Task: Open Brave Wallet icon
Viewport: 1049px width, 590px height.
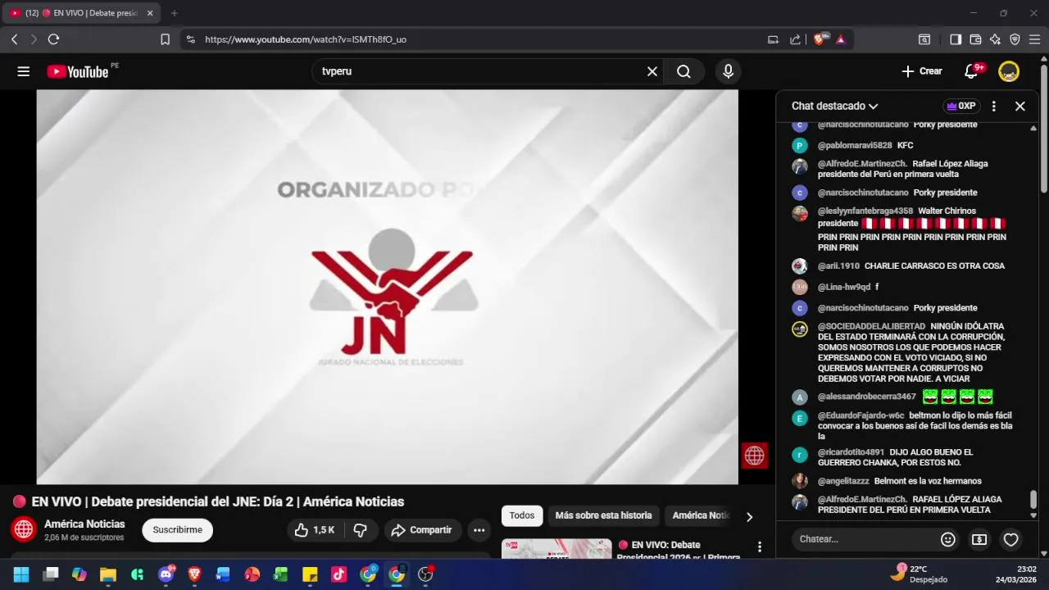Action: click(x=975, y=39)
